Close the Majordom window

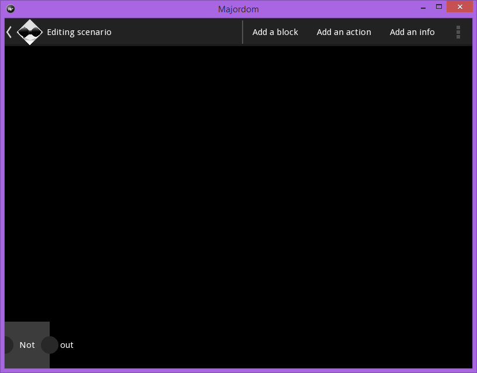(459, 6)
